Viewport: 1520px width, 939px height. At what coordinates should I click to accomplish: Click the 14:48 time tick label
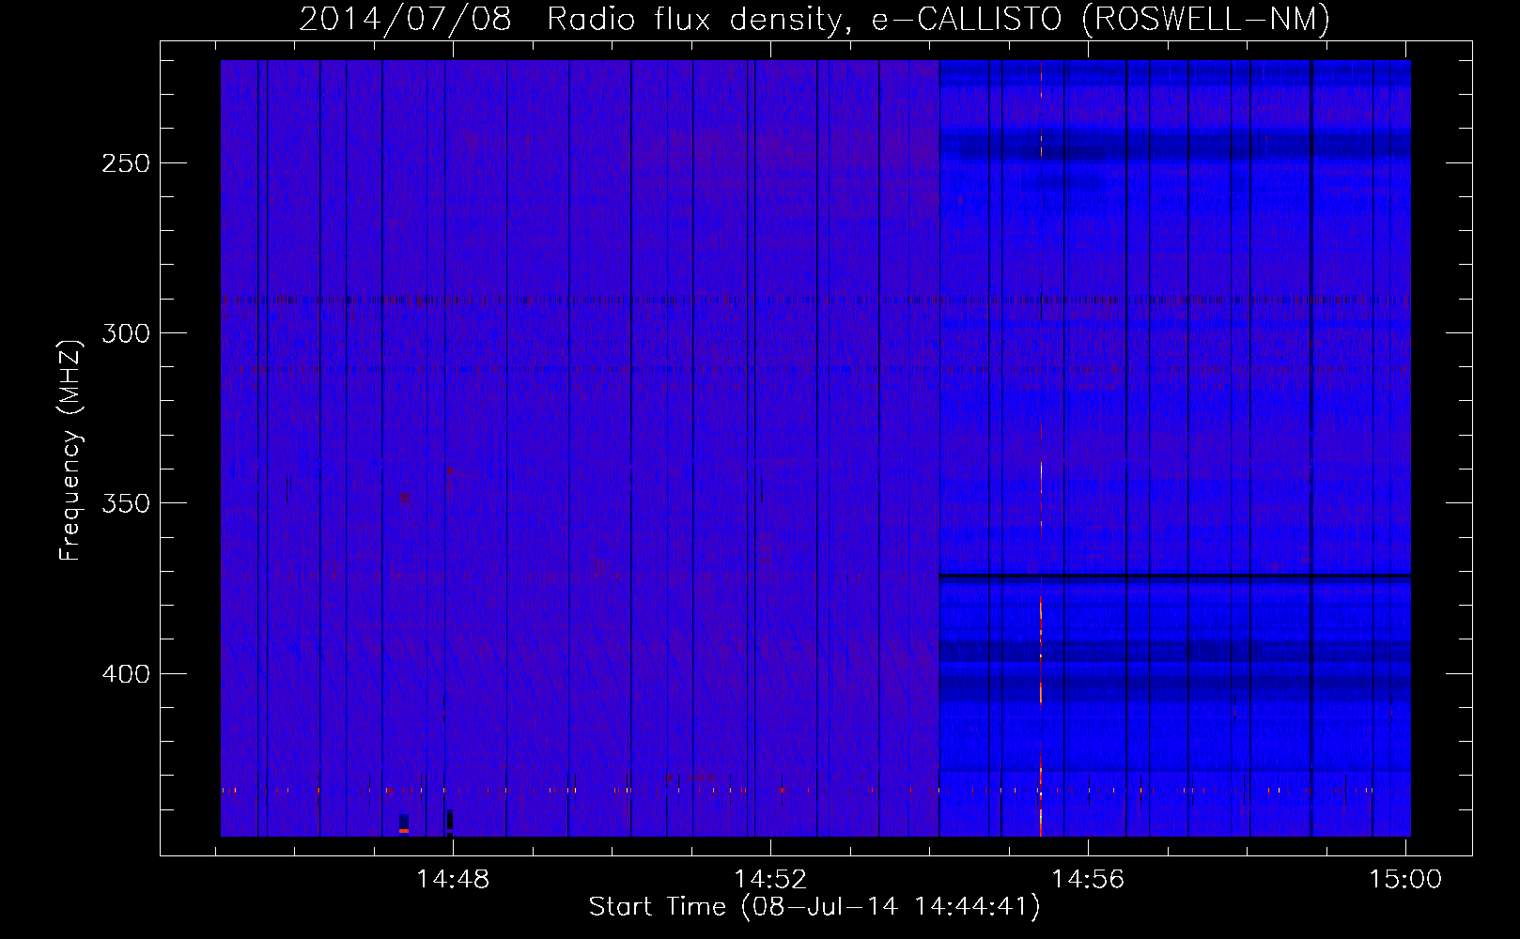(454, 880)
